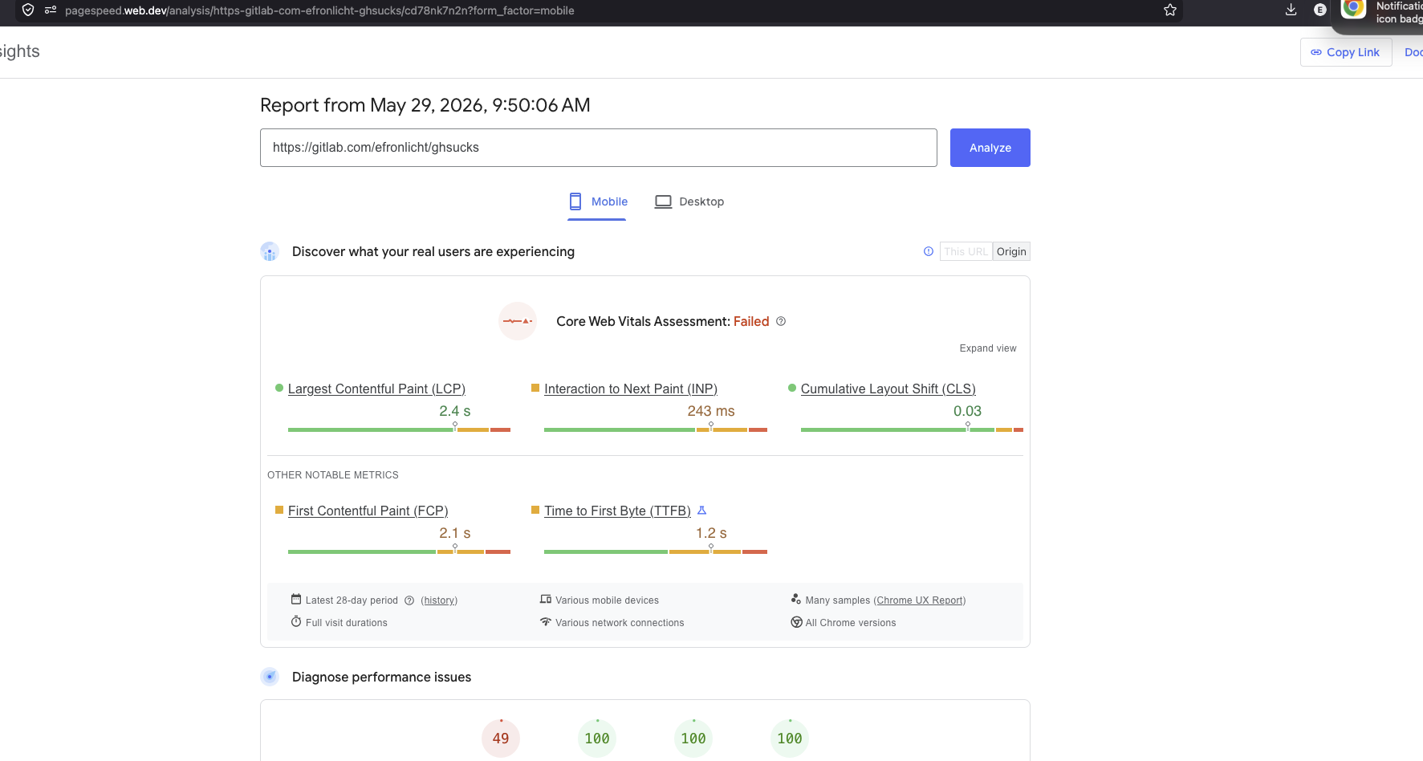Click the Copy Link button
Image resolution: width=1423 pixels, height=761 pixels.
coord(1346,52)
